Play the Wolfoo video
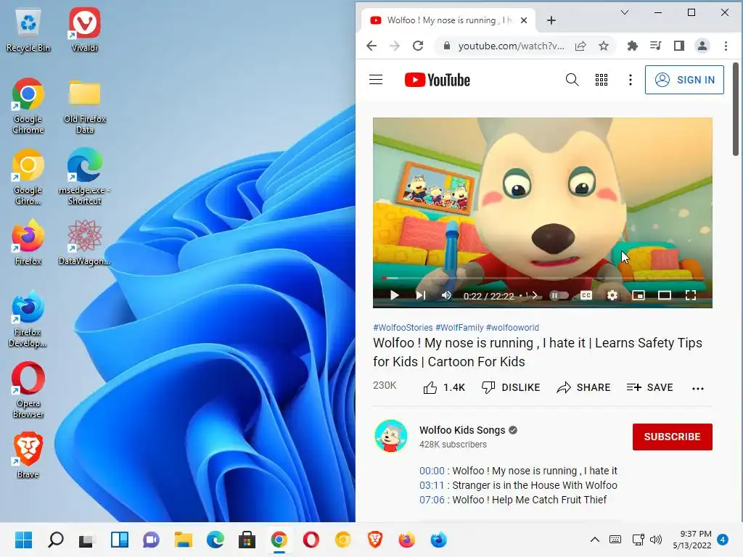The image size is (743, 557). click(394, 296)
